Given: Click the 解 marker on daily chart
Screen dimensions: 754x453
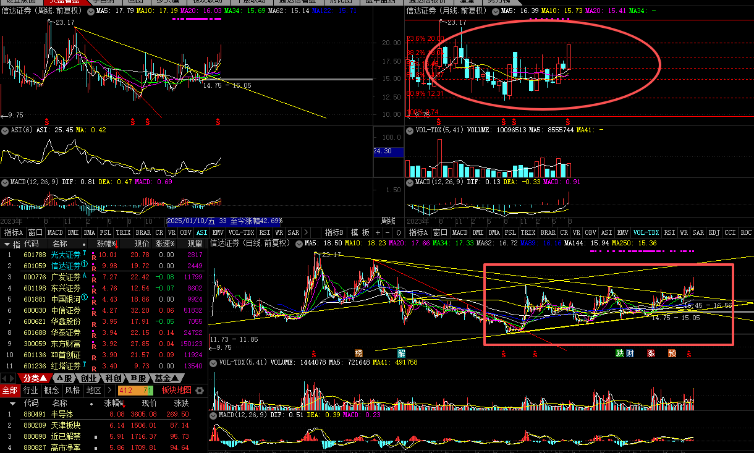Looking at the screenshot, I should pos(401,354).
